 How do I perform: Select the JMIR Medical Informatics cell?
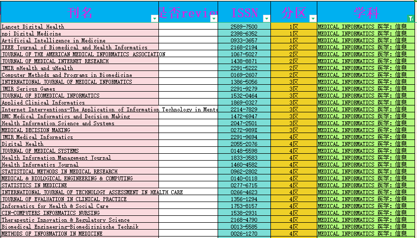[x=80, y=137]
